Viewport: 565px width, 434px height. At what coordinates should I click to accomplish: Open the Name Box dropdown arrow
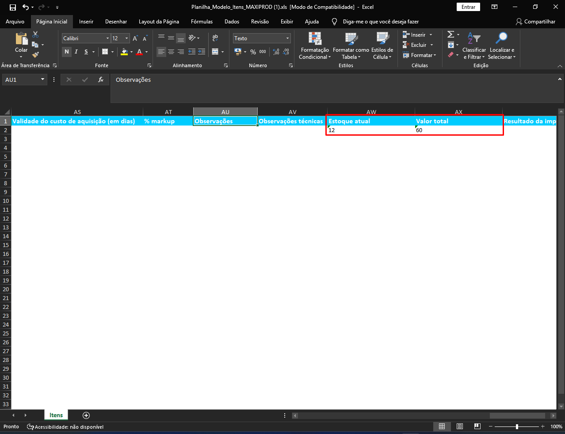pos(43,80)
